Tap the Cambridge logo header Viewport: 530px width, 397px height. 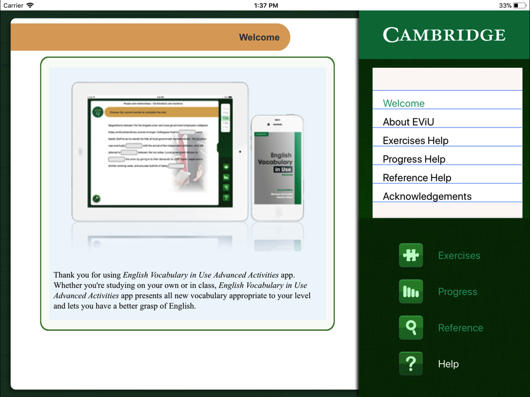click(444, 35)
